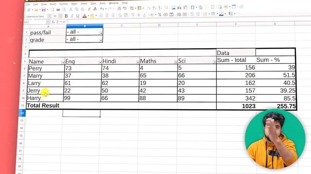311x174 pixels.
Task: Click the Delete Decimal Place icon
Action: (x=185, y=14)
